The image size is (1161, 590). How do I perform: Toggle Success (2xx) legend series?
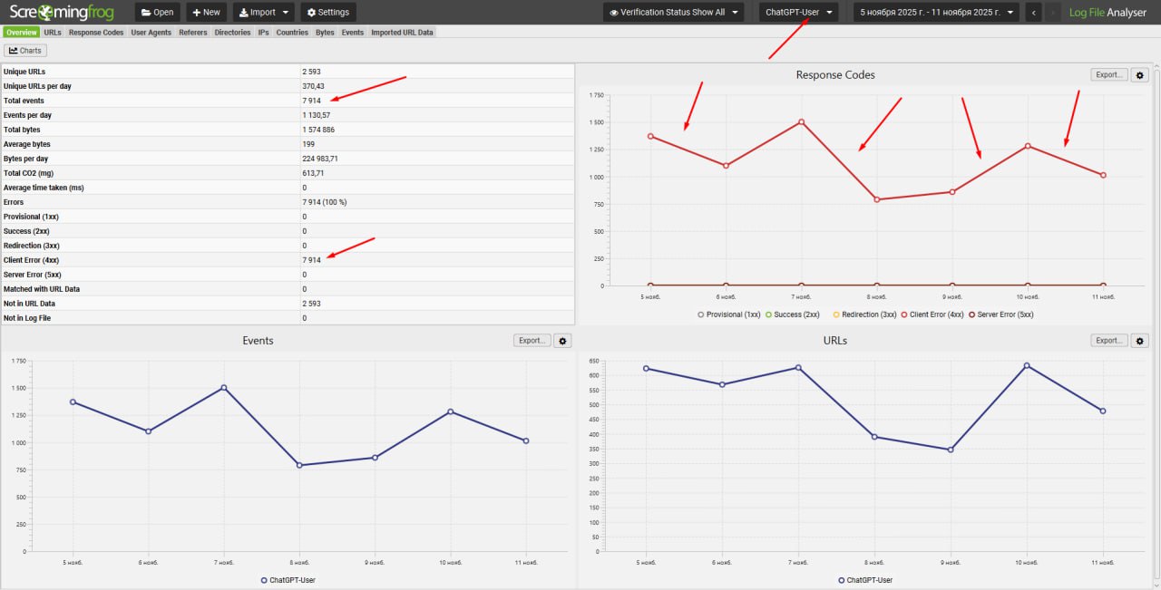pos(795,314)
